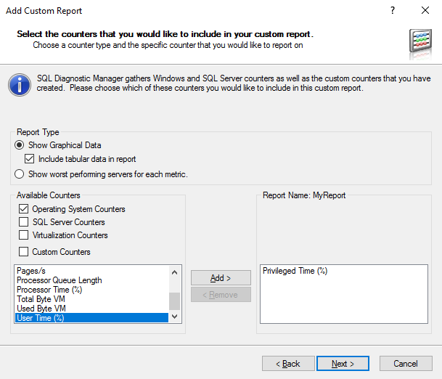Select Show worst performing servers option
Viewport: 442px width, 379px height.
click(20, 174)
